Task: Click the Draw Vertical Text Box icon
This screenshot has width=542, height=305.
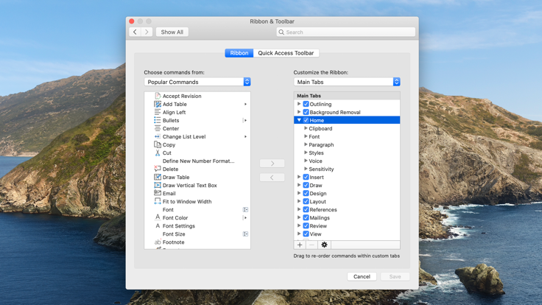Action: pyautogui.click(x=158, y=185)
